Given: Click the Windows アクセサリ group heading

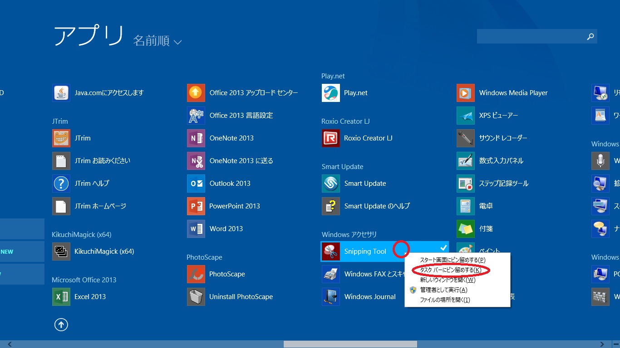Looking at the screenshot, I should tap(349, 235).
